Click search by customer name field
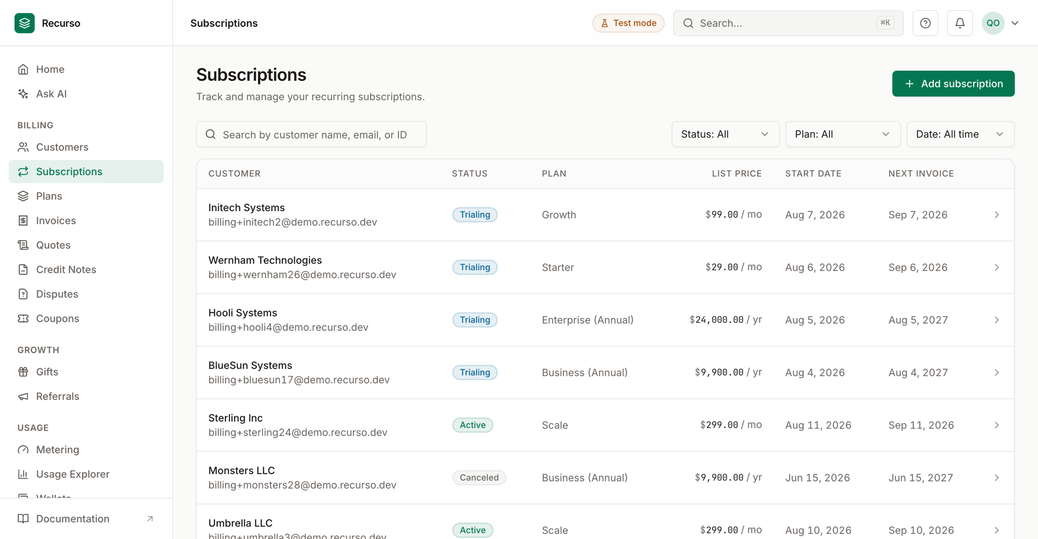Image resolution: width=1038 pixels, height=539 pixels. point(311,134)
